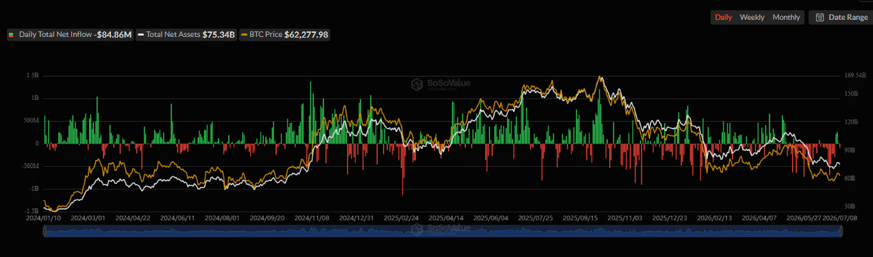
Task: Click the 1.5B label on the left axis
Action: [x=32, y=76]
